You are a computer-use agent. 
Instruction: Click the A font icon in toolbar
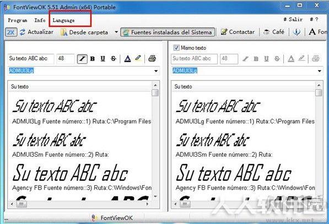pyautogui.click(x=312, y=32)
